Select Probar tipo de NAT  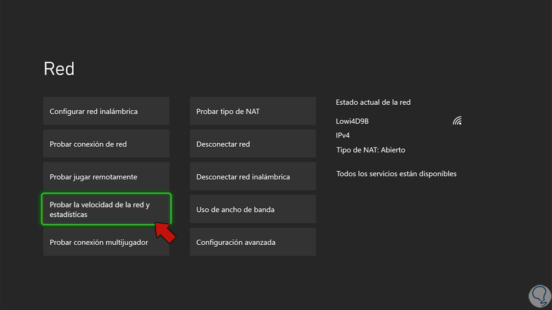(253, 111)
